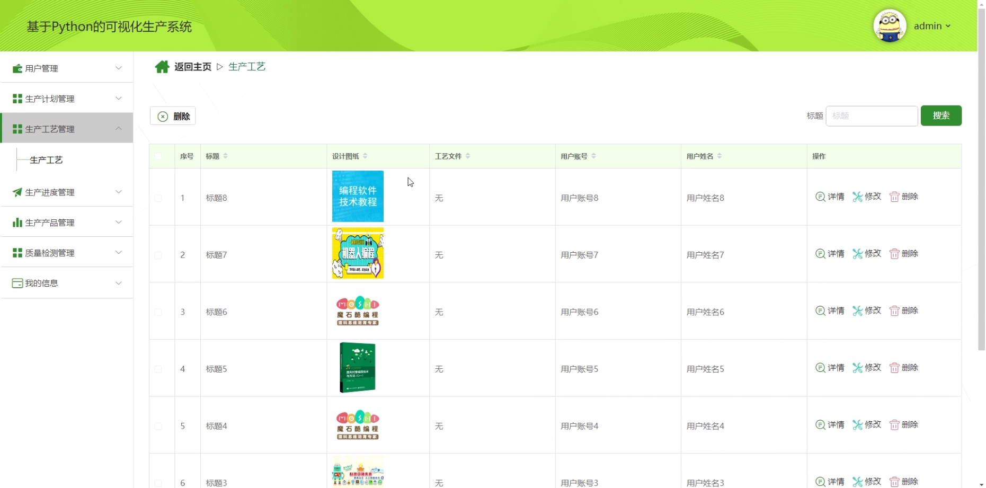Toggle the select-all checkbox in table header
Image resolution: width=986 pixels, height=488 pixels.
point(158,156)
